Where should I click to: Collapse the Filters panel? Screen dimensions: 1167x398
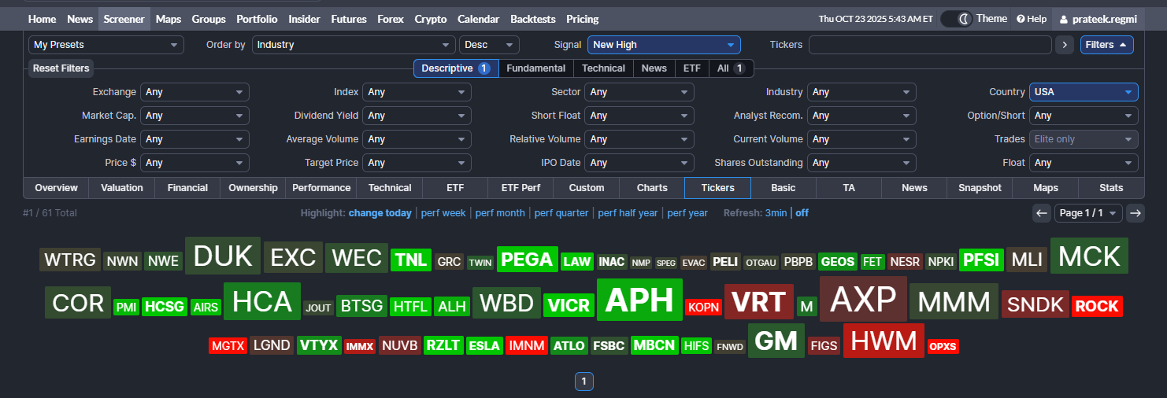(1106, 45)
